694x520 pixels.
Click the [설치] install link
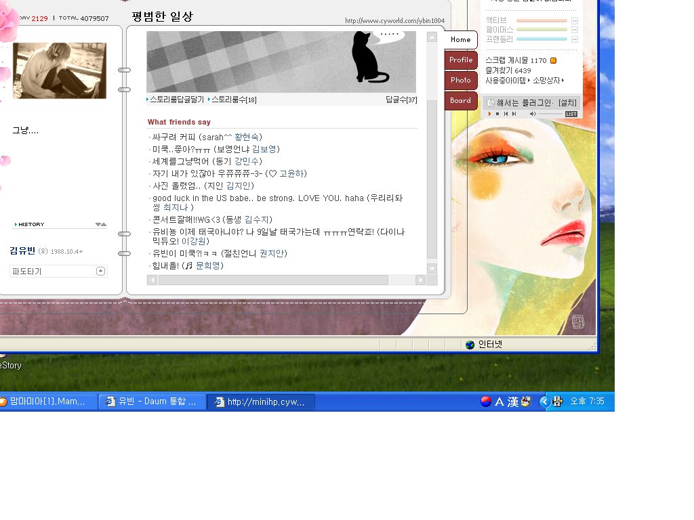[567, 103]
